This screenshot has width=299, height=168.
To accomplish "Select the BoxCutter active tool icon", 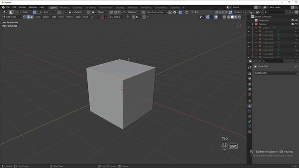I will coord(11,12).
